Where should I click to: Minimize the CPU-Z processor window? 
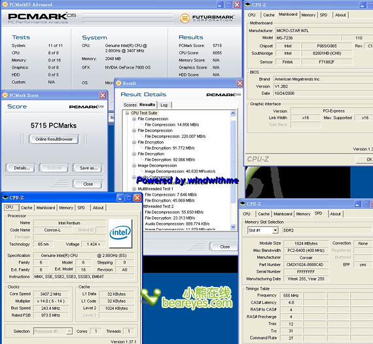click(x=120, y=198)
